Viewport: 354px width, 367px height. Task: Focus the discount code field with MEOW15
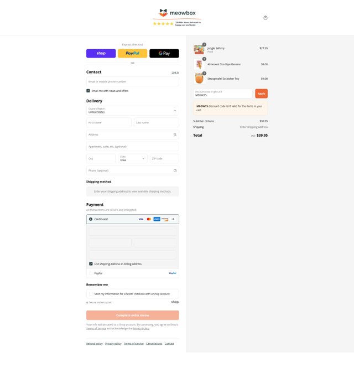tap(223, 94)
